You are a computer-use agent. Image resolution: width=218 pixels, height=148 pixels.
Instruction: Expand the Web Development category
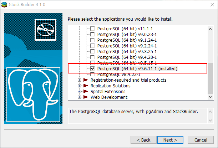(79, 97)
